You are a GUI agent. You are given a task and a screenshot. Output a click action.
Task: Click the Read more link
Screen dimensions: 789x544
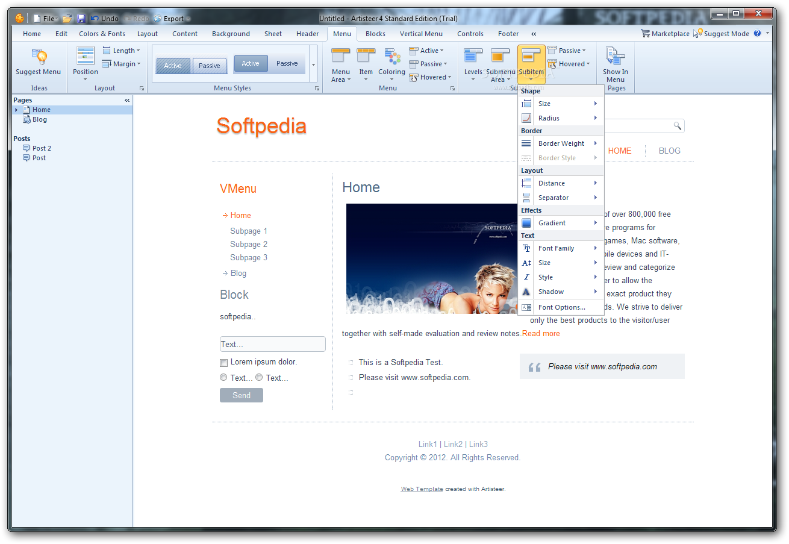[x=541, y=333]
